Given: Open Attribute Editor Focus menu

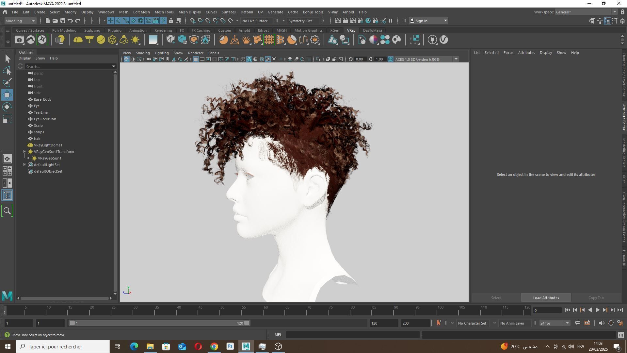Looking at the screenshot, I should click(x=508, y=53).
